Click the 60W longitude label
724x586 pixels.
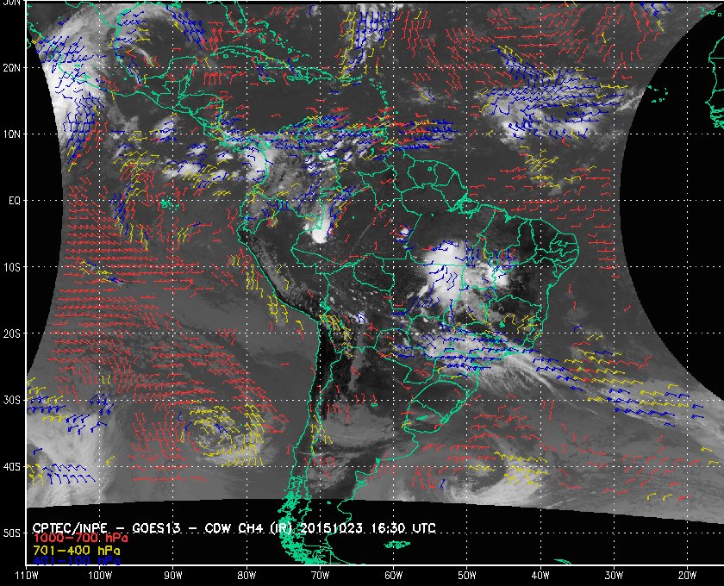pos(393,576)
